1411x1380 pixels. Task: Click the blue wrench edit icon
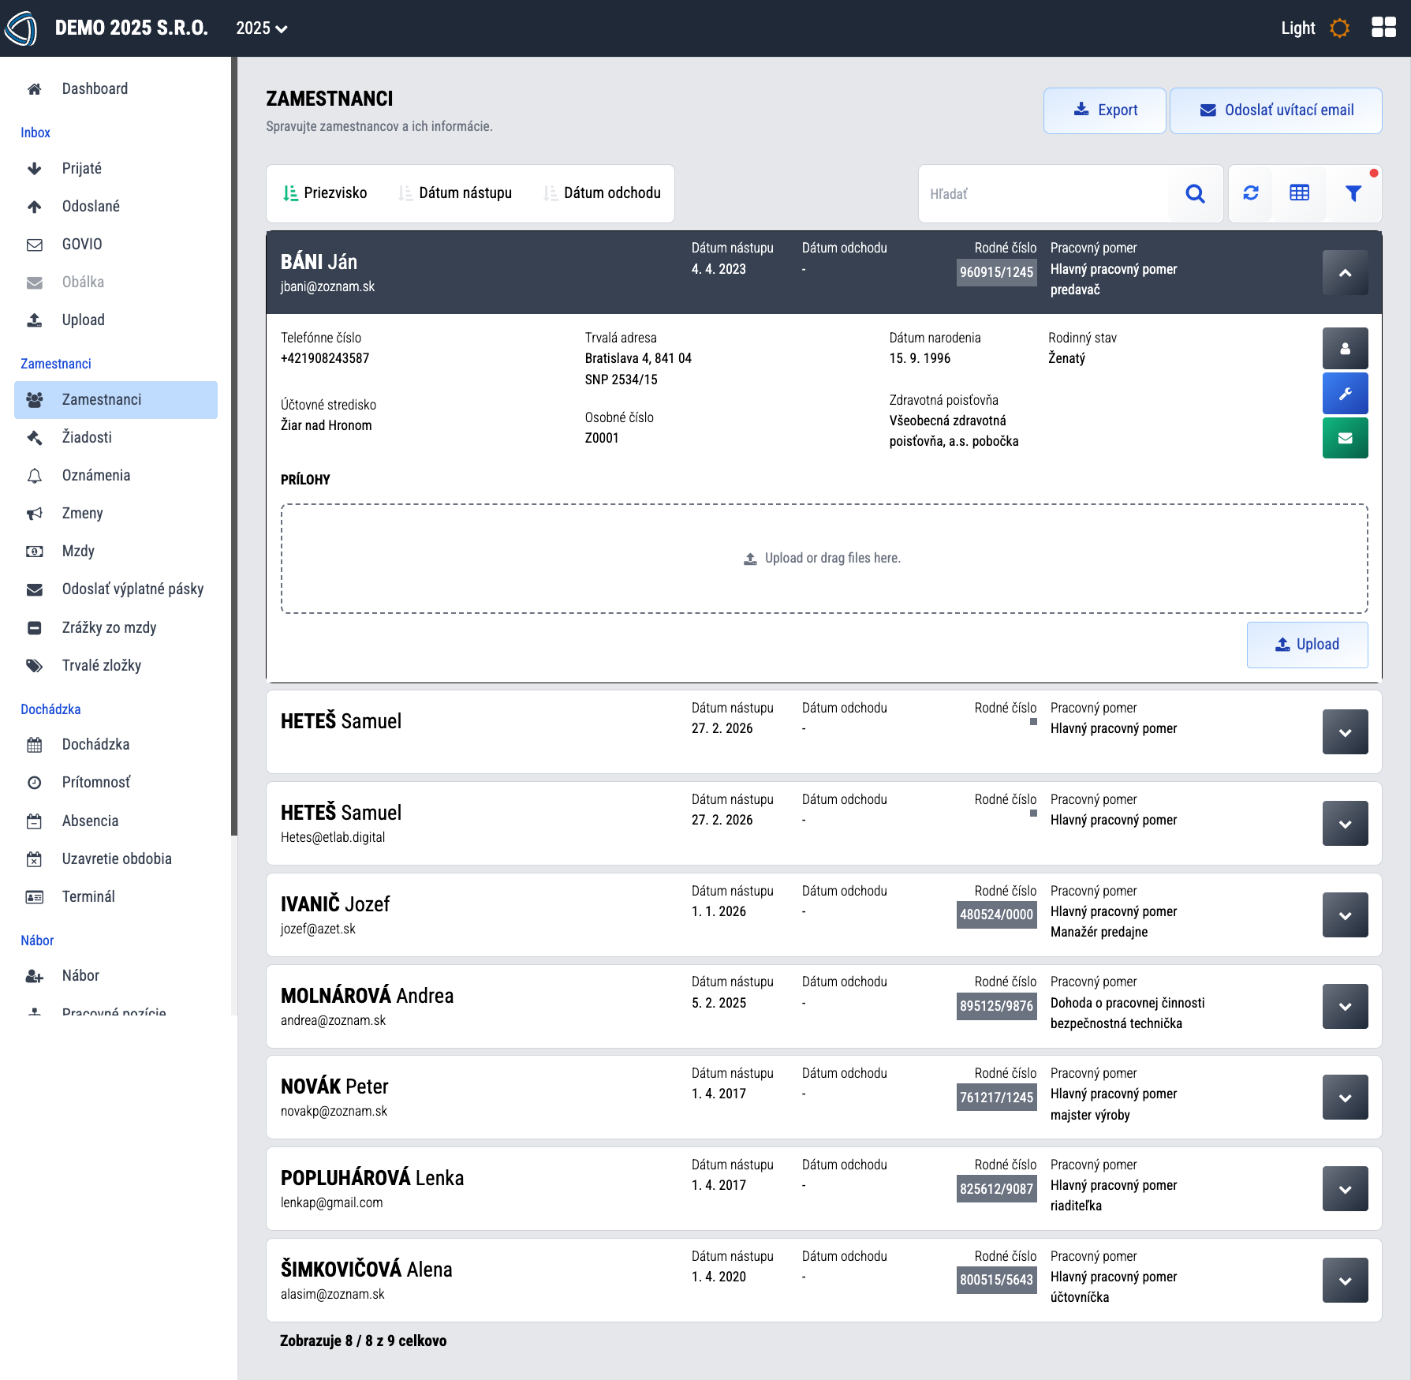(1345, 394)
